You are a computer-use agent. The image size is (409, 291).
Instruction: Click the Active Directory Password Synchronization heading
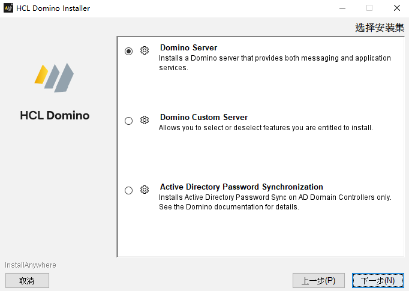[x=242, y=187]
